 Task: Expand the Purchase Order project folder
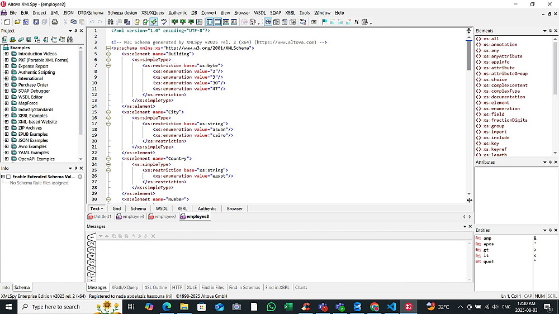click(7, 85)
